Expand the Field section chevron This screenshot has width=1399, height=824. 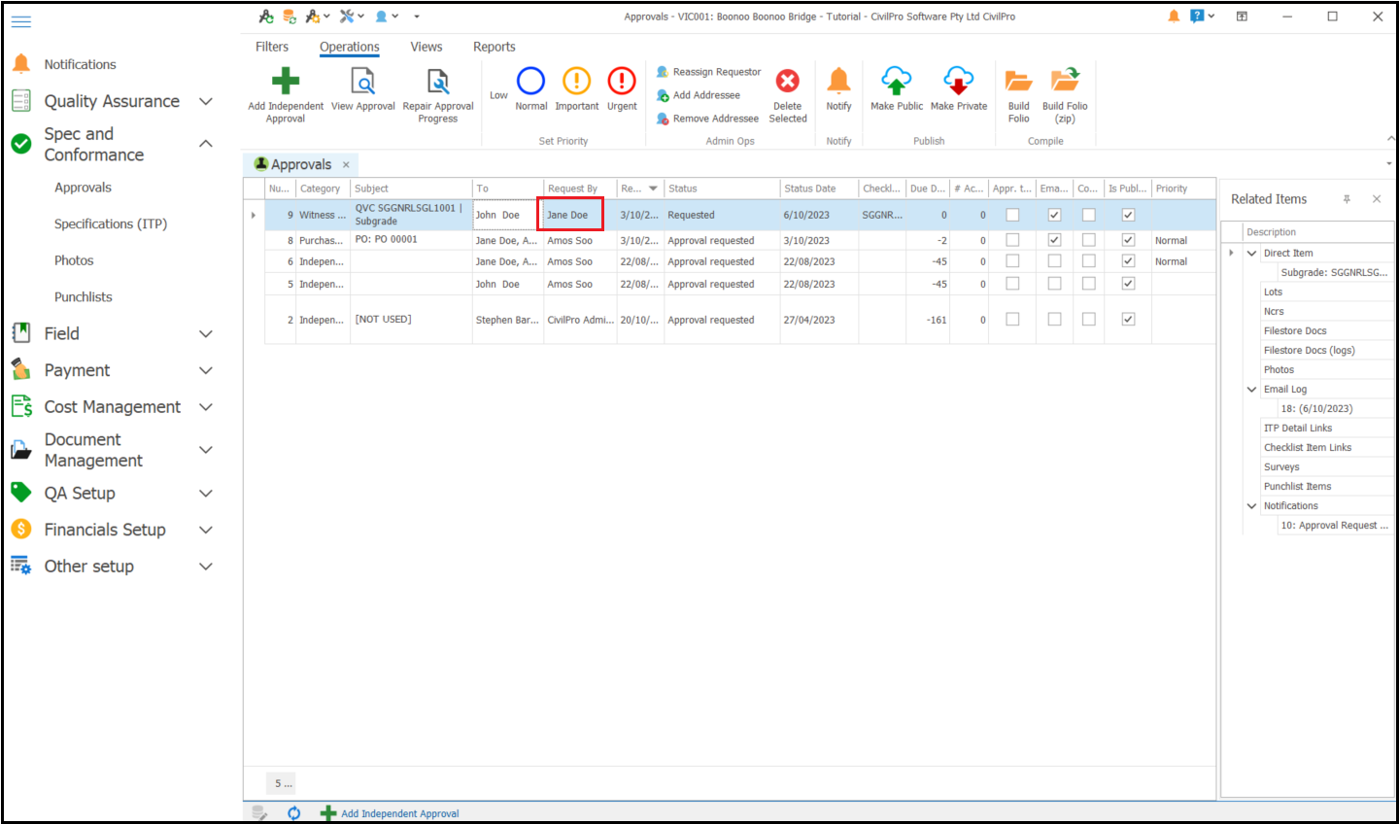[205, 333]
